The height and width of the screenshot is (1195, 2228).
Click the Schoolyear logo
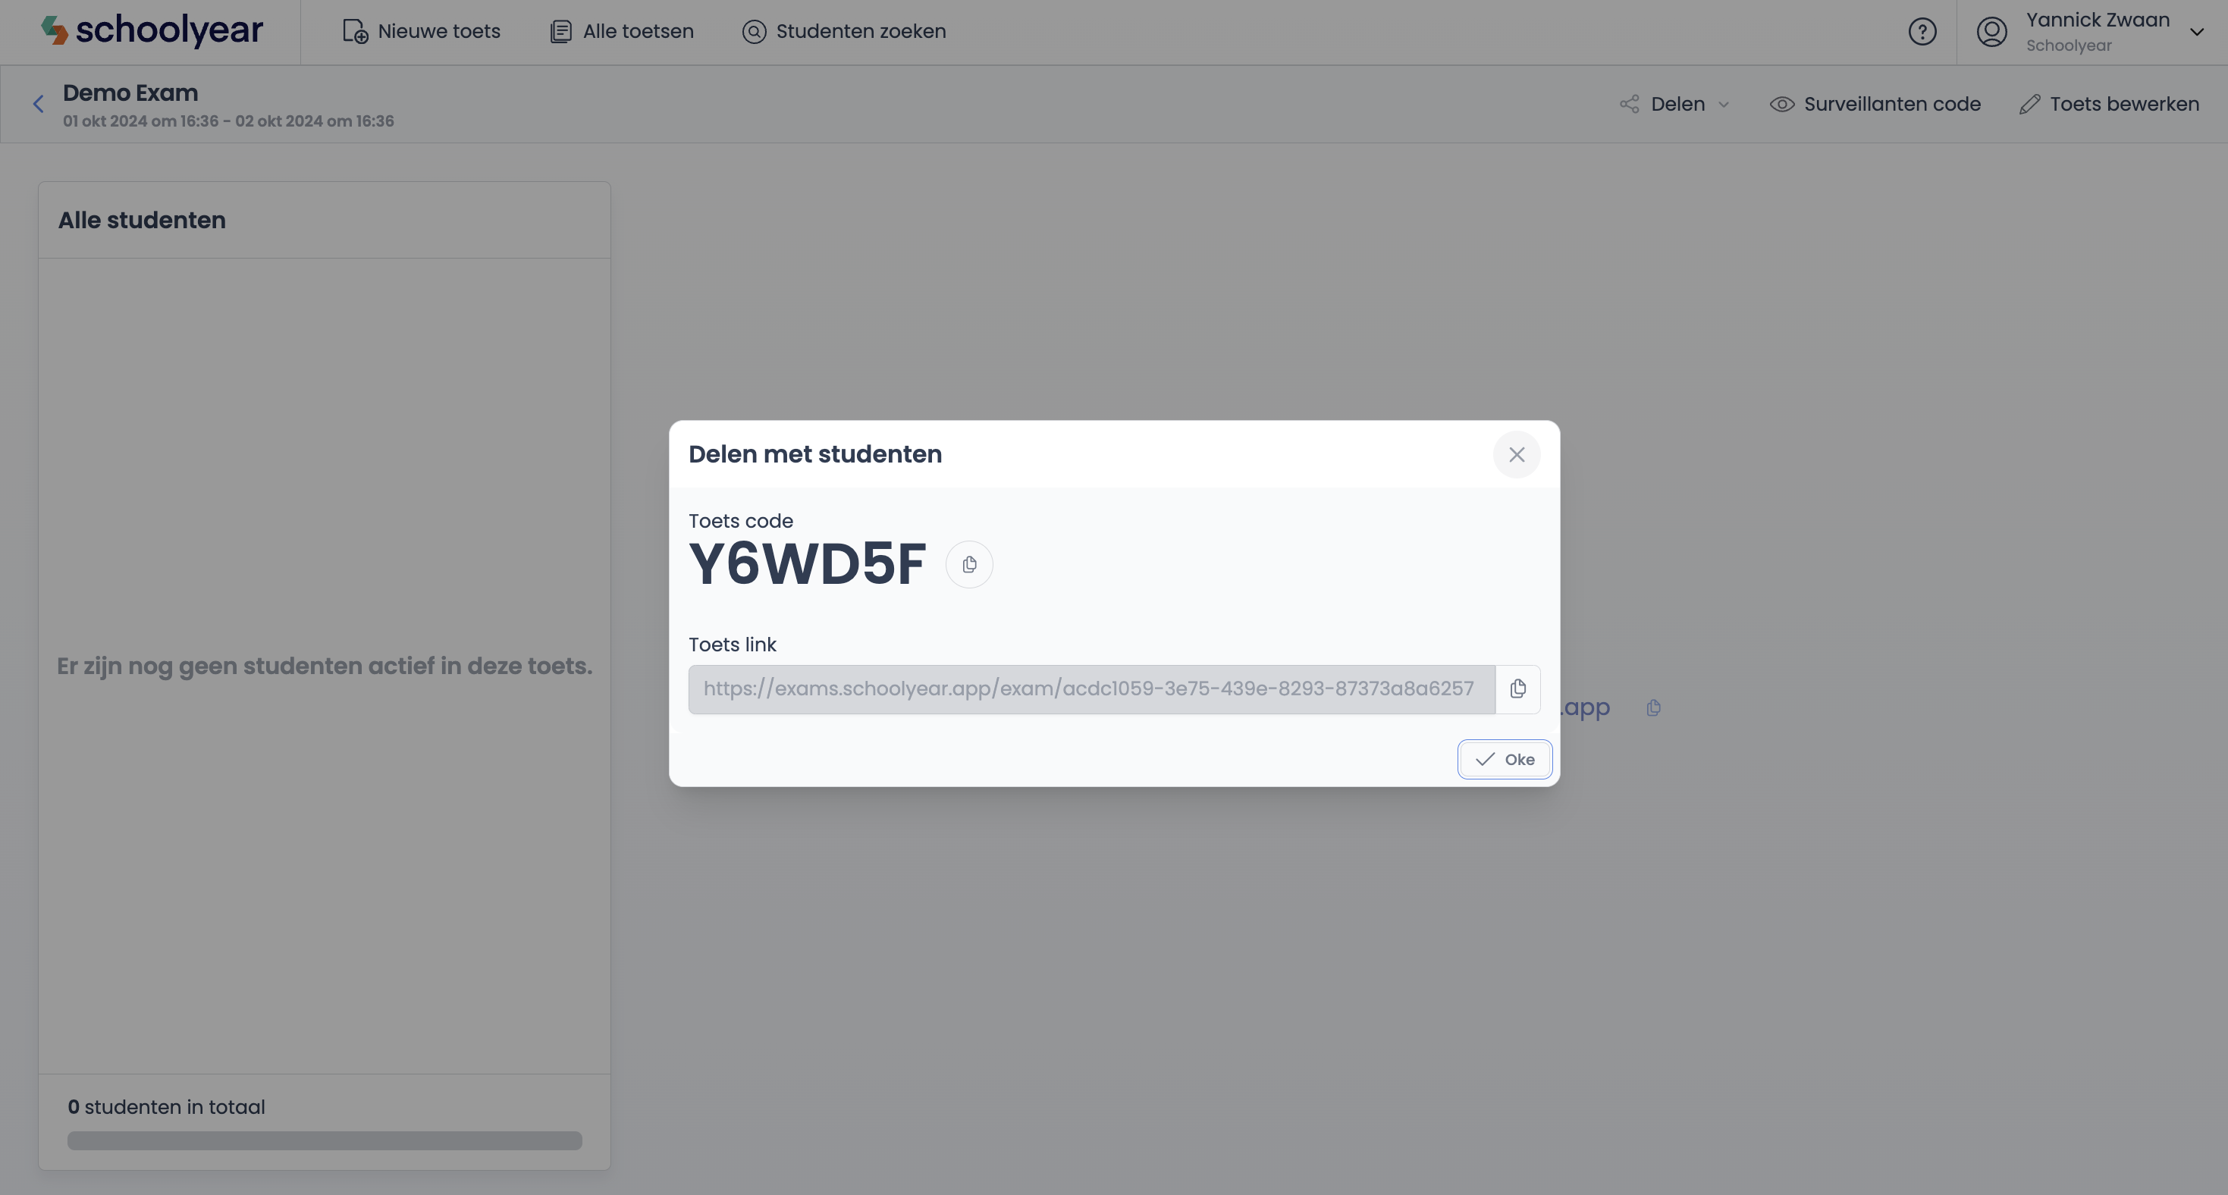pos(152,30)
